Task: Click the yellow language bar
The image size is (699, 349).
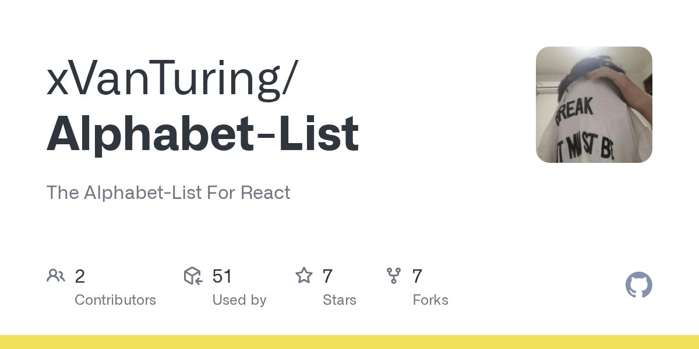Action: (349, 342)
